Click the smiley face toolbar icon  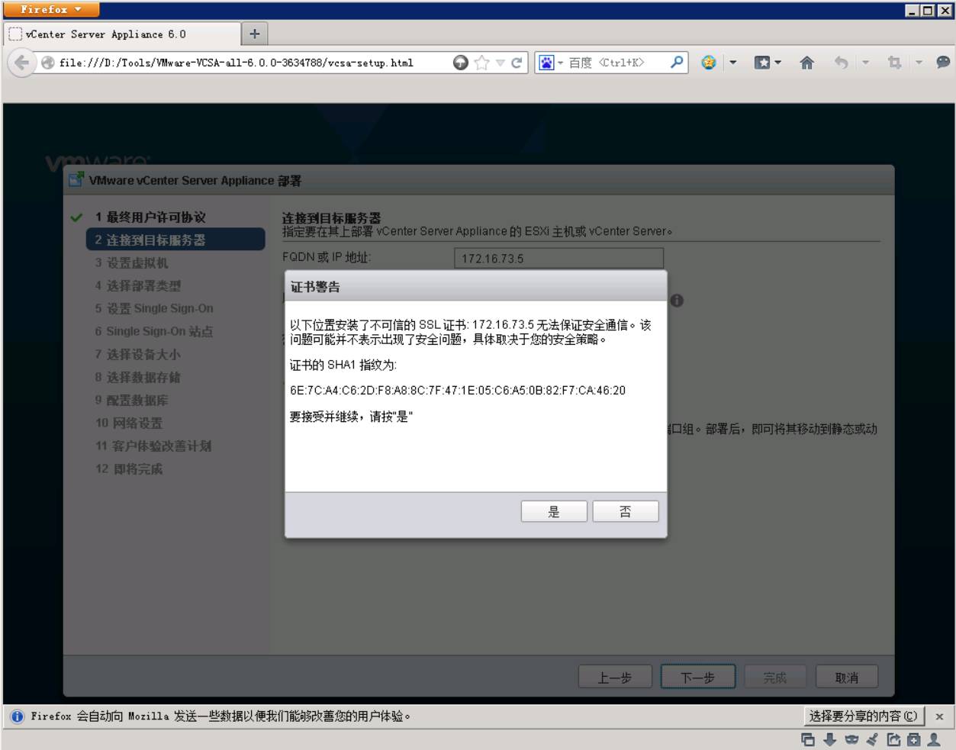pos(709,63)
